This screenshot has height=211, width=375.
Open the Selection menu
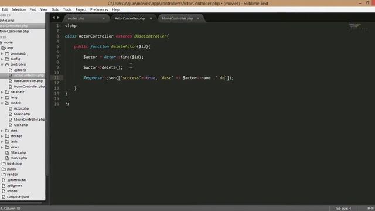tap(18, 9)
